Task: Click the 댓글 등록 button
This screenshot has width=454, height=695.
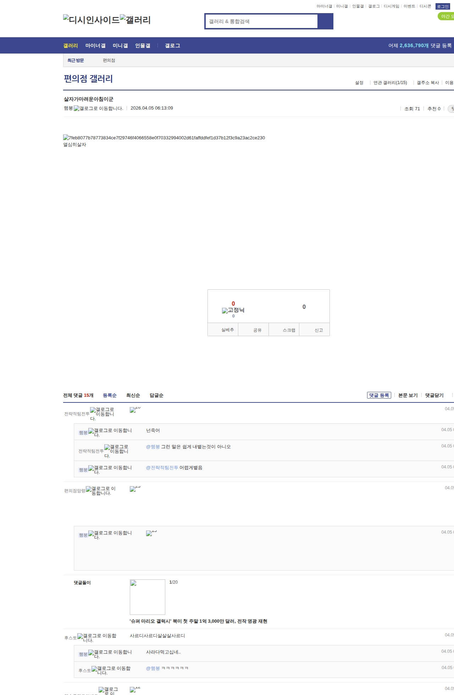Action: (379, 395)
